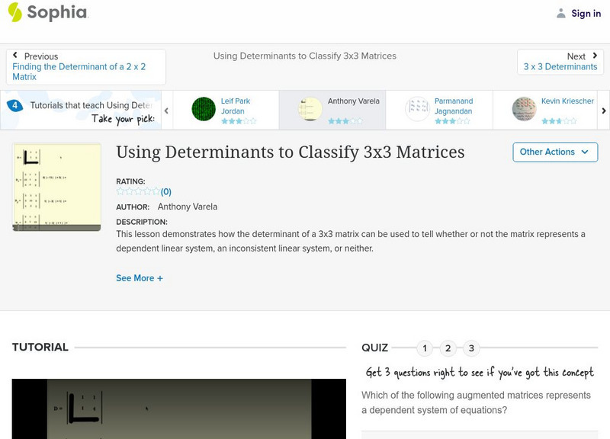Click Anthony Varela's avatar thumbnail
Screen dimensions: 610x439
[310, 109]
